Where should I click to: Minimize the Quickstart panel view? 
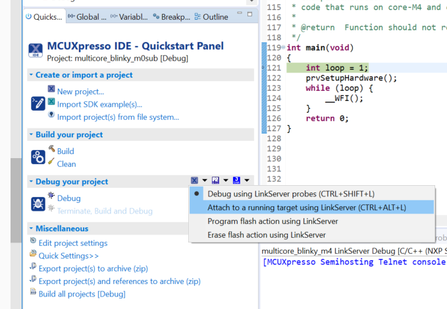click(240, 13)
